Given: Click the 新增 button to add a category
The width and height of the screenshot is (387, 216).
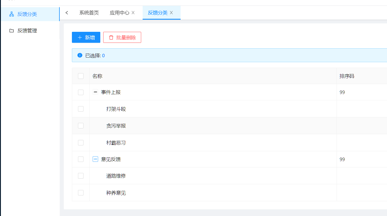Looking at the screenshot, I should click(x=86, y=37).
